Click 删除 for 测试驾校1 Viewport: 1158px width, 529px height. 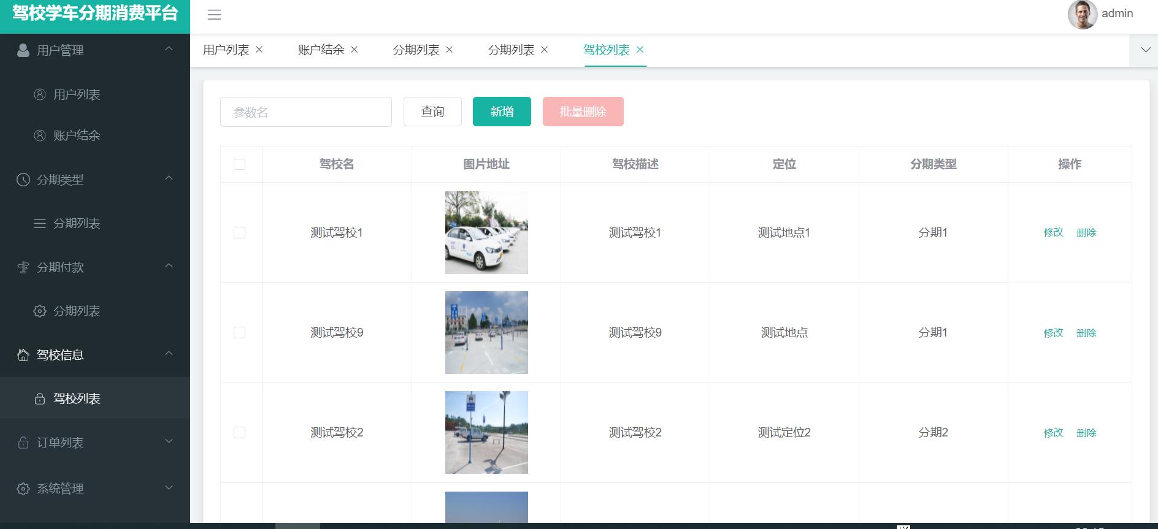coord(1086,232)
